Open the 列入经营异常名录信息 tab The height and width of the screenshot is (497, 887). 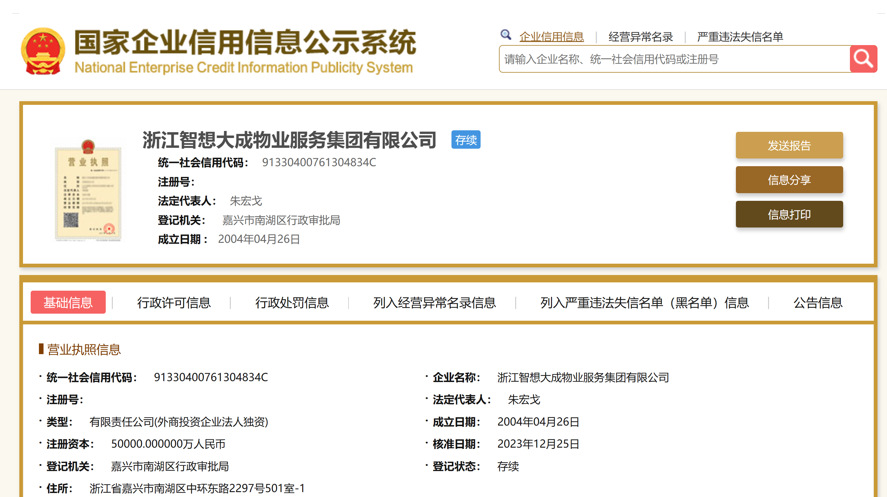(435, 302)
